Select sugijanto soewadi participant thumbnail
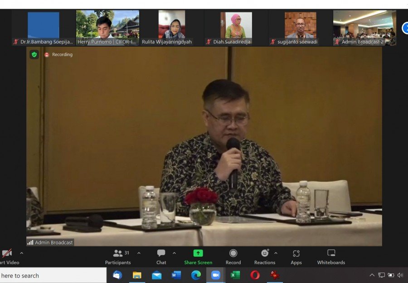This screenshot has height=283, width=408. 300,28
